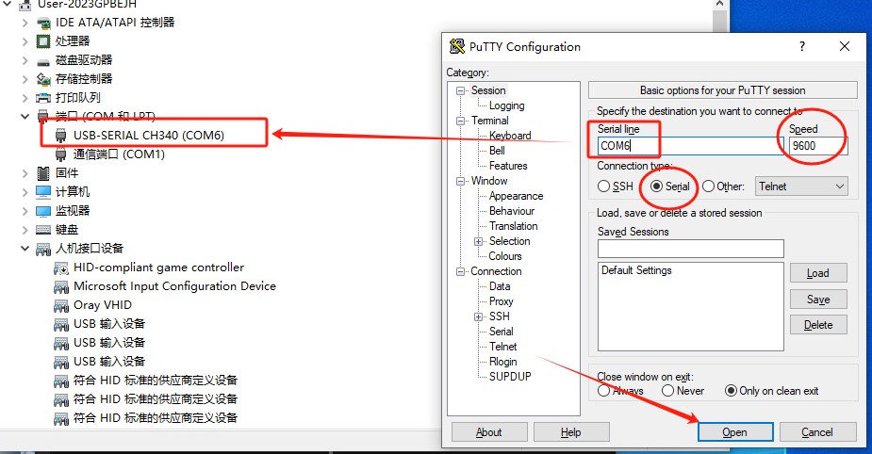Screen dimensions: 872x454
Task: Select the SUPDUP tree item
Action: [x=510, y=377]
